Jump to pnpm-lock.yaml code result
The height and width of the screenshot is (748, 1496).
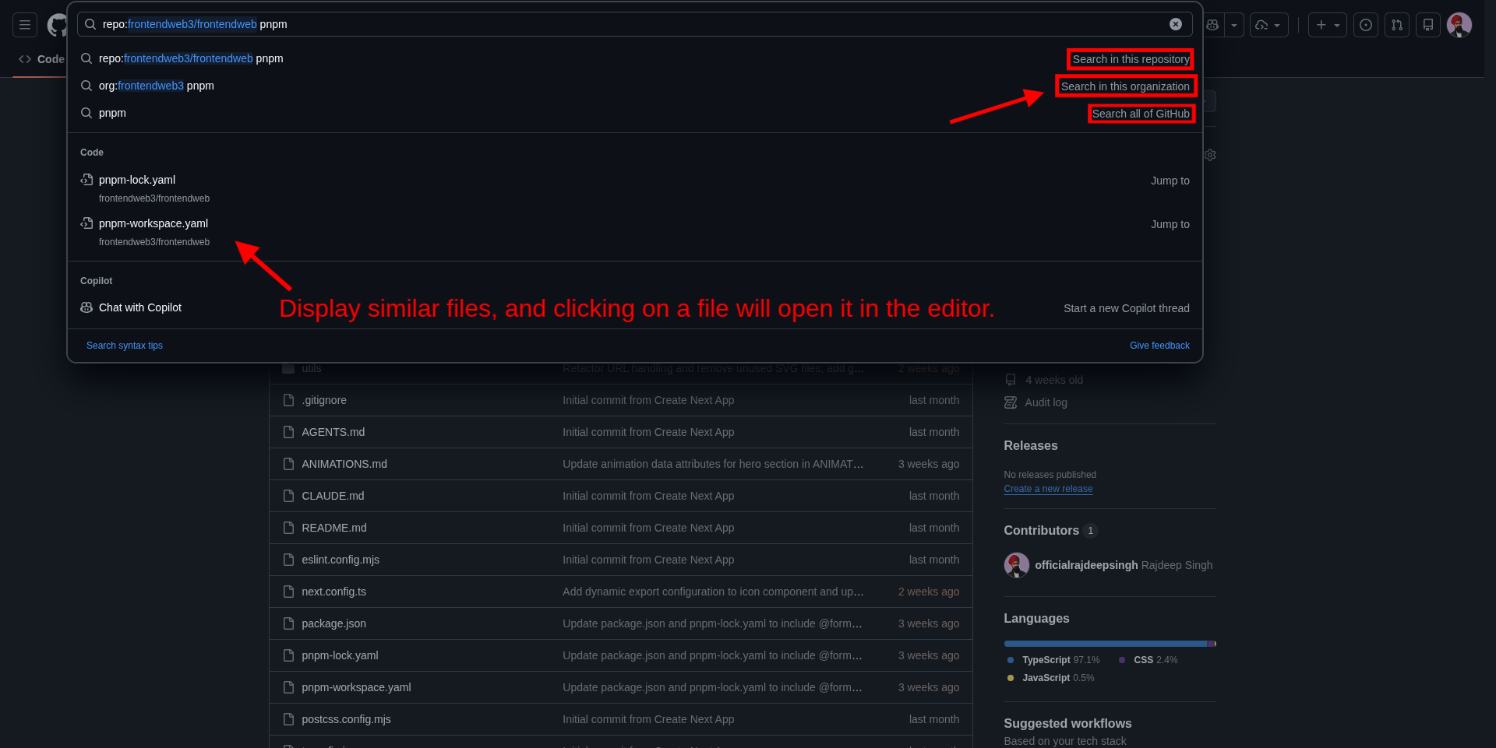click(x=635, y=188)
